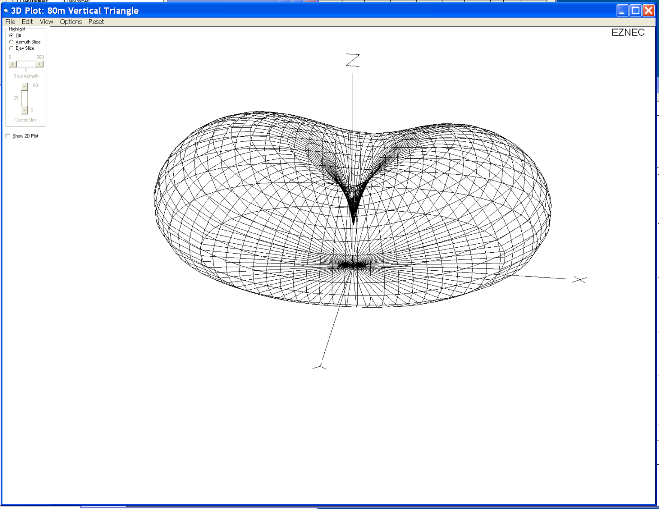659x509 pixels.
Task: Click the 3D Plot window title bar icon
Action: pyautogui.click(x=6, y=11)
